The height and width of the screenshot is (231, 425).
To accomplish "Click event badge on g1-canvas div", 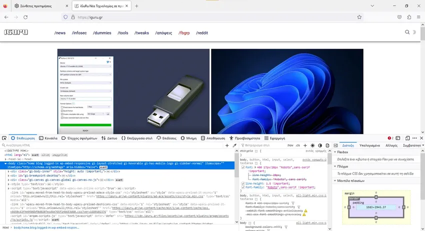I will pyautogui.click(x=119, y=180).
